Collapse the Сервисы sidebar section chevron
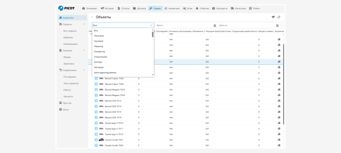Image resolution: width=341 pixels, height=153 pixels. pos(84,24)
